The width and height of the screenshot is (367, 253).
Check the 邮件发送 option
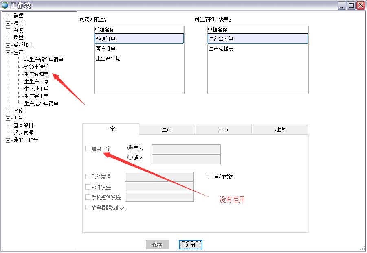click(88, 187)
